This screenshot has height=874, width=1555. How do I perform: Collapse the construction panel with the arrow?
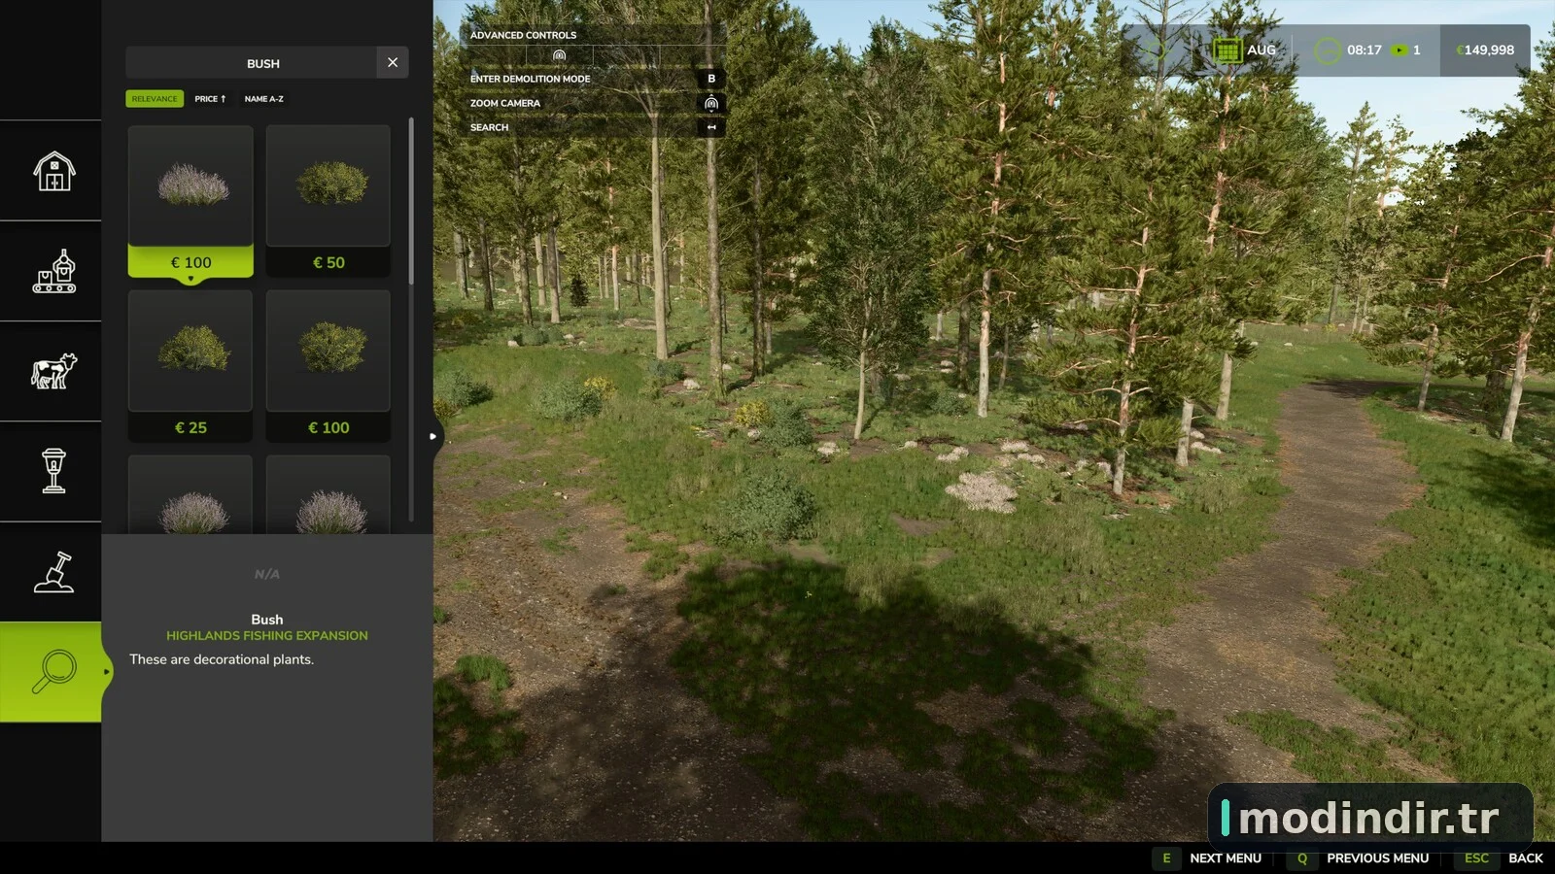(433, 436)
